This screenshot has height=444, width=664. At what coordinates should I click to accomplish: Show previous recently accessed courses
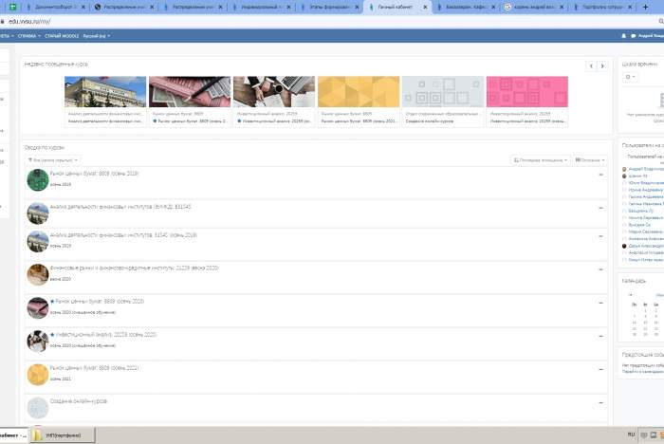591,66
